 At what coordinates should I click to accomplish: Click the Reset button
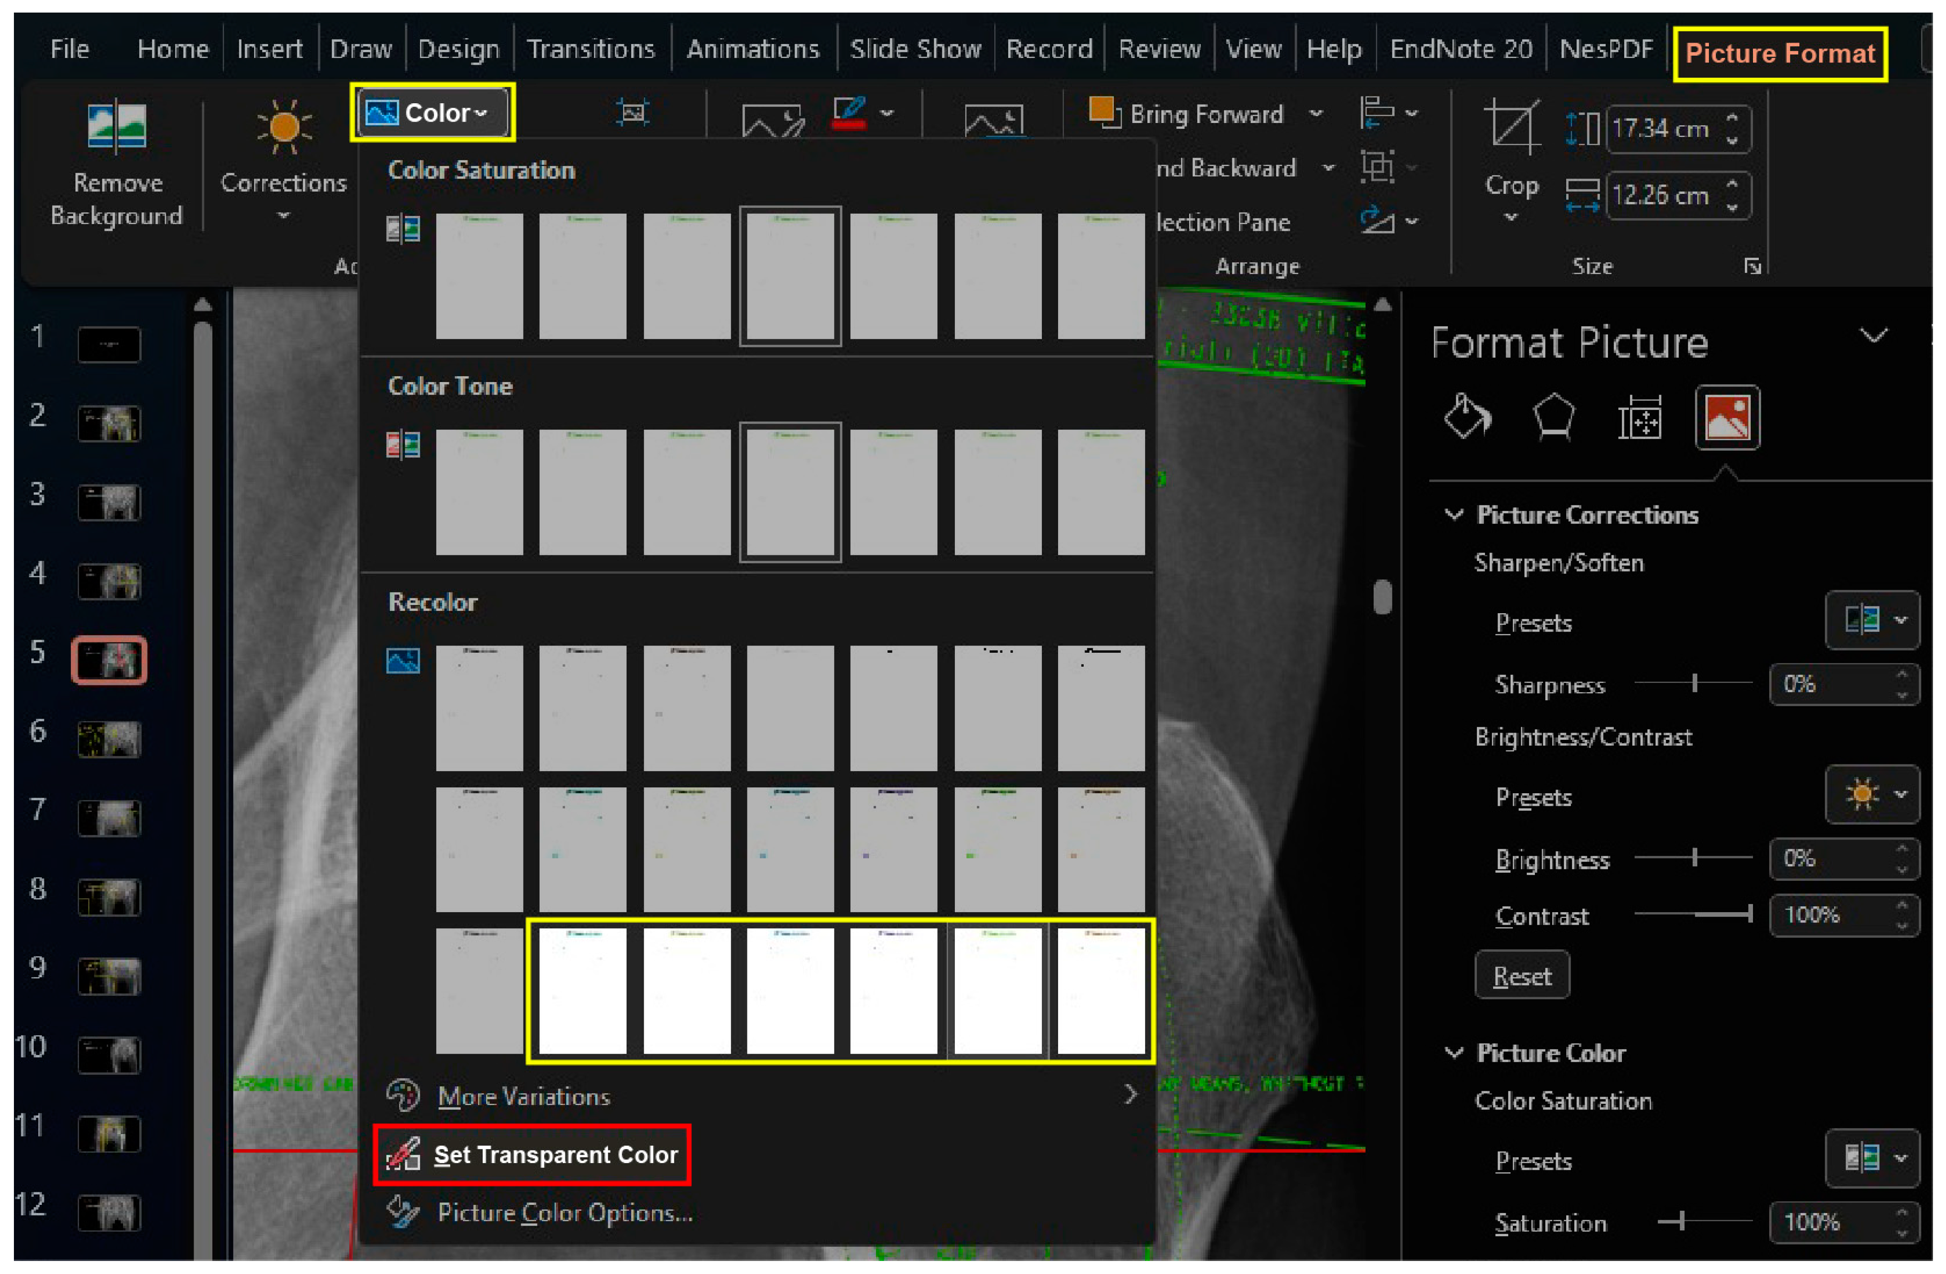pos(1521,975)
